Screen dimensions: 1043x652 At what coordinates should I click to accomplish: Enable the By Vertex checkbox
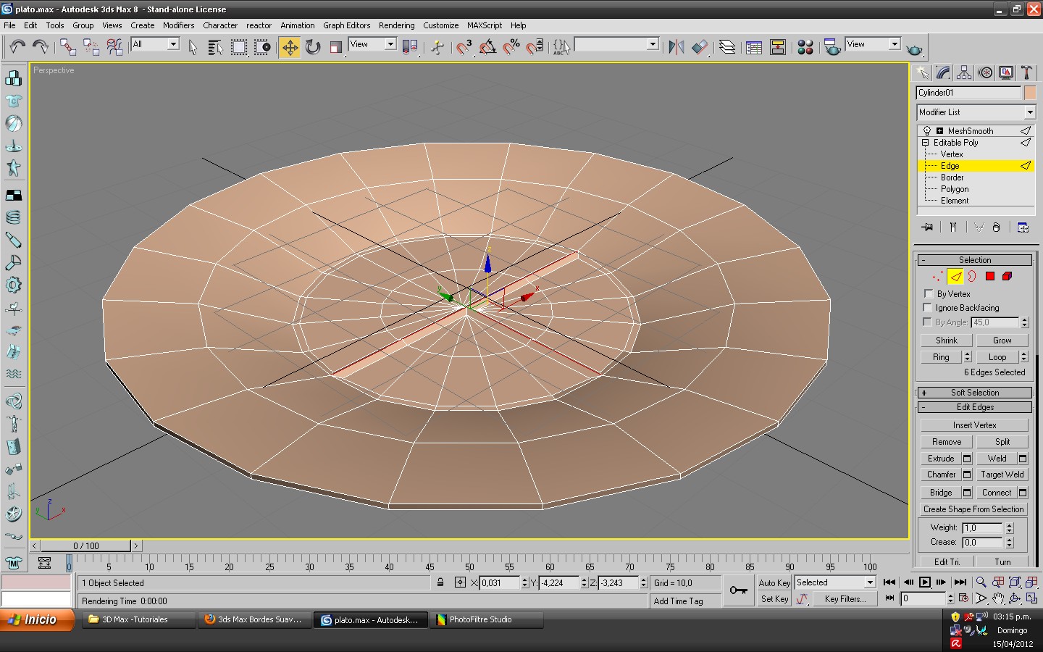tap(929, 293)
